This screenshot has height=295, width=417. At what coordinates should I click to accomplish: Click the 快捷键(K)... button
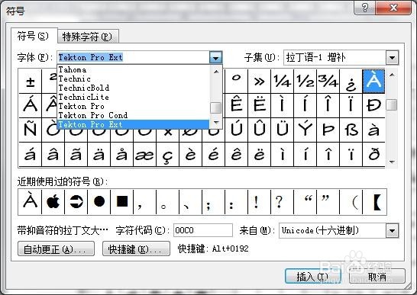coord(136,249)
